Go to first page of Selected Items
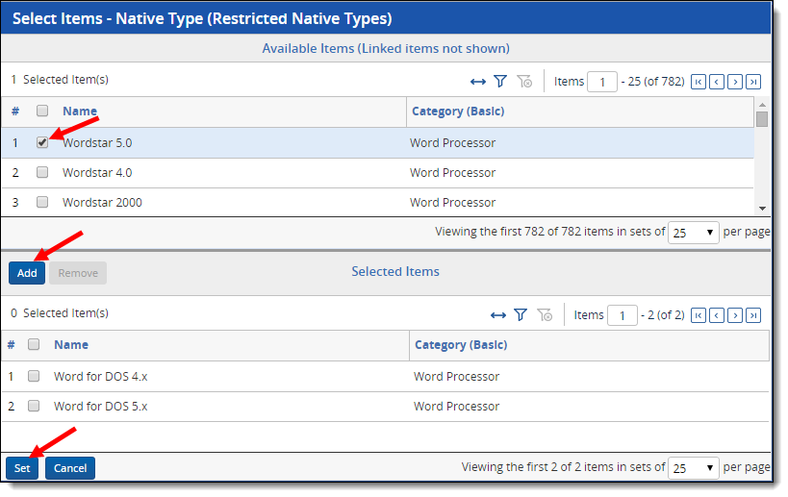 pyautogui.click(x=699, y=315)
